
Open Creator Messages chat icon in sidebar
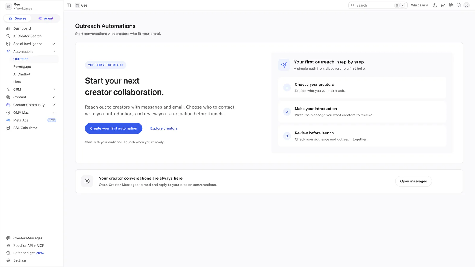[x=8, y=238]
